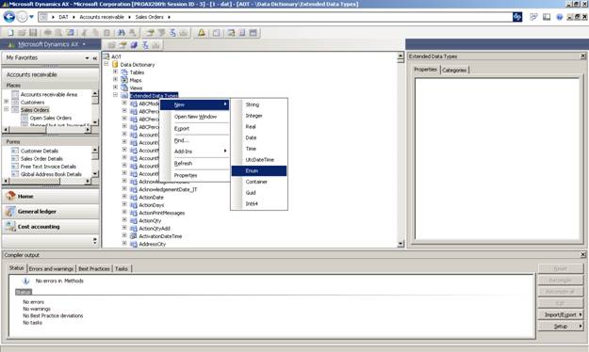Choose Export from the context menu
Screen dimensions: 589x352
point(182,128)
